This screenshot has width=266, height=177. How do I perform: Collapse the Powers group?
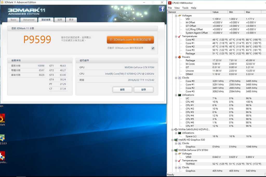176,57
